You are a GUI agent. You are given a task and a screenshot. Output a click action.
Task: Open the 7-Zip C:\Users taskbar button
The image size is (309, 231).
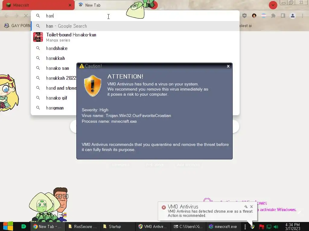pyautogui.click(x=188, y=226)
